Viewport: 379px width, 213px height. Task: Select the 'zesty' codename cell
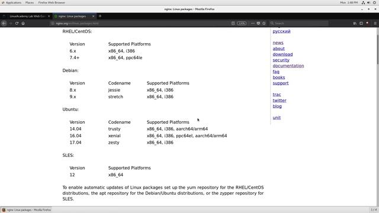114,143
